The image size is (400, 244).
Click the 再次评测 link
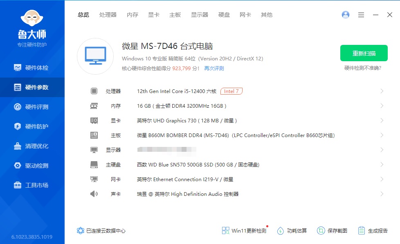pyautogui.click(x=214, y=69)
